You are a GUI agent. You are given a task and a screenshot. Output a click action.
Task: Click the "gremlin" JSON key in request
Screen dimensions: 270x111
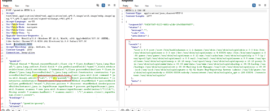click(x=15, y=61)
